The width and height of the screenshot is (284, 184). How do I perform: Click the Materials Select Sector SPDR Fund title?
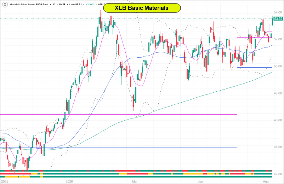pyautogui.click(x=29, y=4)
